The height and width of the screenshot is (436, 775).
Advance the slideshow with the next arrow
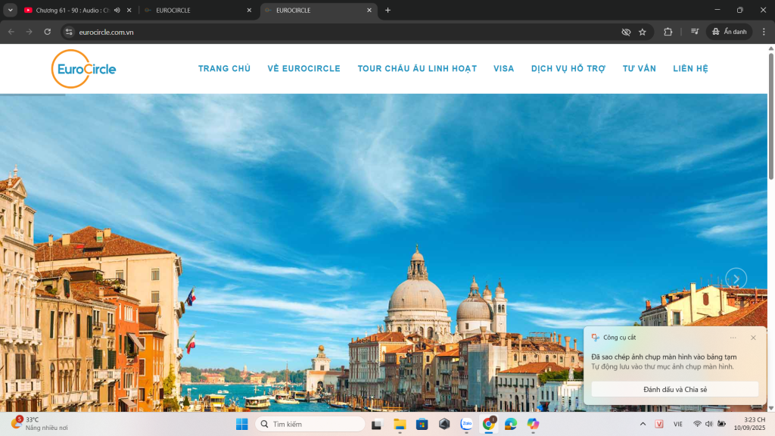pyautogui.click(x=736, y=279)
